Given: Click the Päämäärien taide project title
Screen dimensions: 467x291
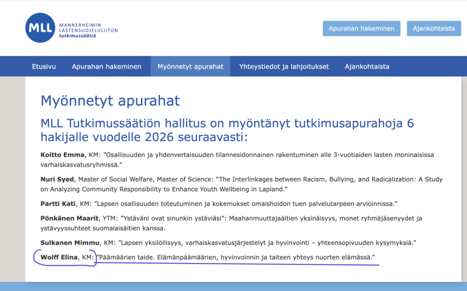Looking at the screenshot, I should [x=235, y=257].
